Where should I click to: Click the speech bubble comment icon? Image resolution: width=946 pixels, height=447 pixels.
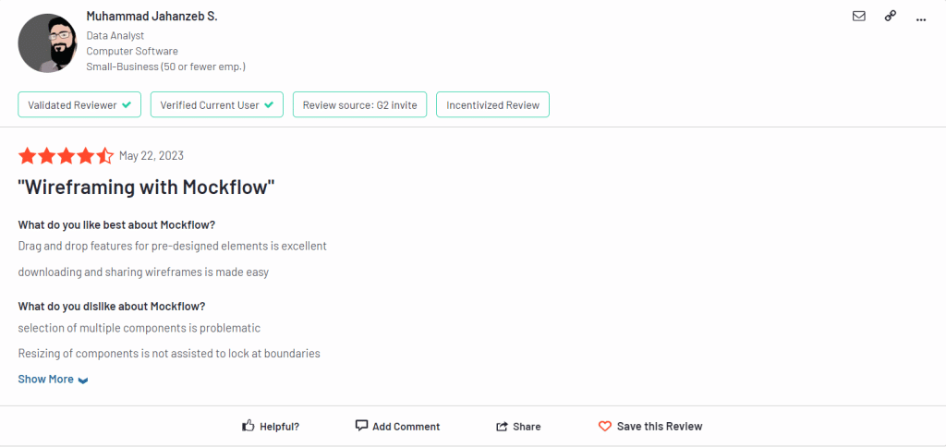(x=361, y=425)
